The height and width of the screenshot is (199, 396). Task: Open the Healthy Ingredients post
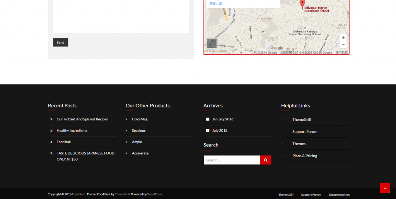(72, 130)
